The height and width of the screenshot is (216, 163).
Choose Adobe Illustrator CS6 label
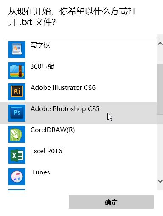coord(63,88)
